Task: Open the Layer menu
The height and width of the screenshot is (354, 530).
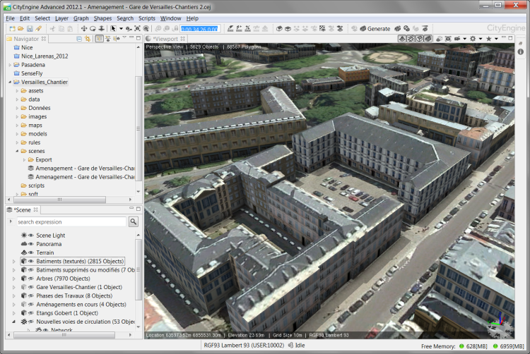Action: (61, 18)
